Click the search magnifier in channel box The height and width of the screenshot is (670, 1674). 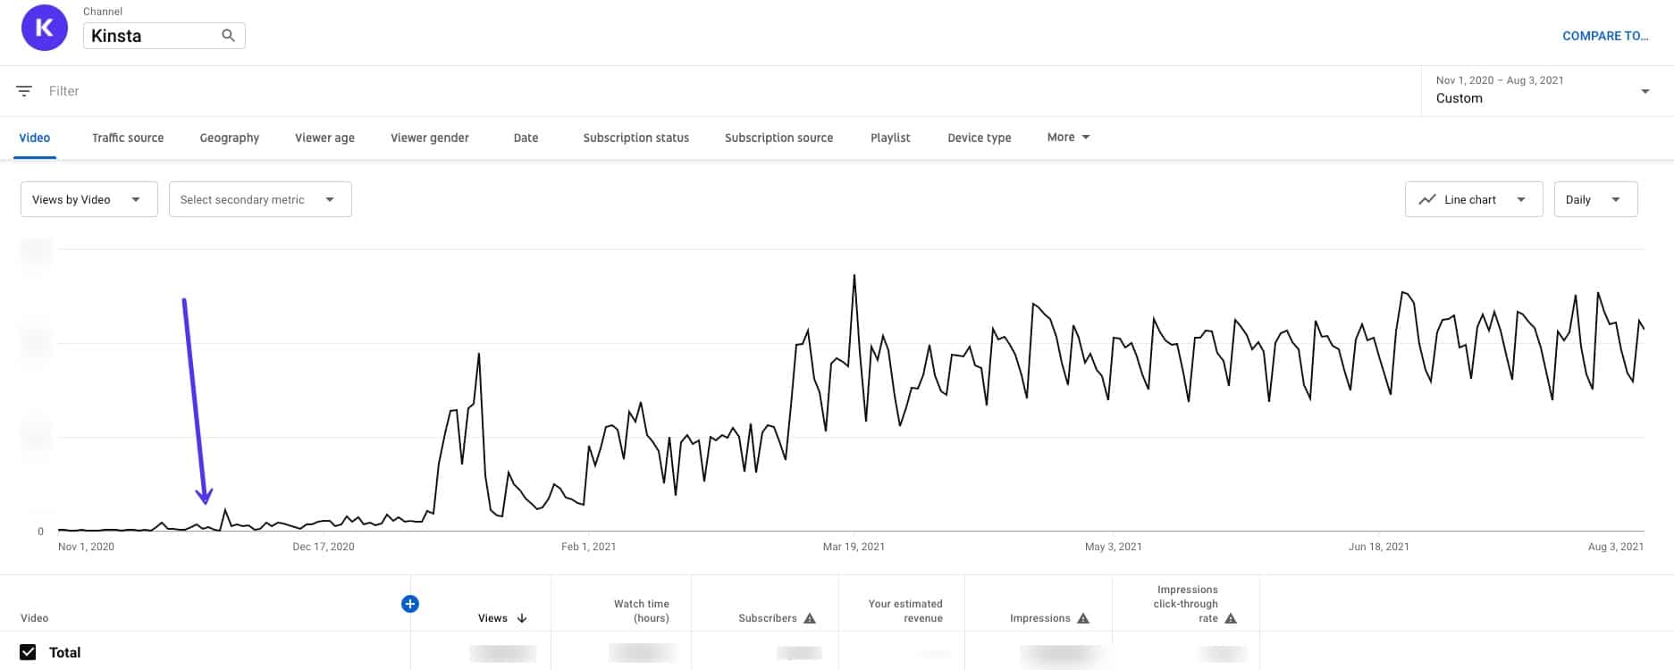pyautogui.click(x=228, y=36)
